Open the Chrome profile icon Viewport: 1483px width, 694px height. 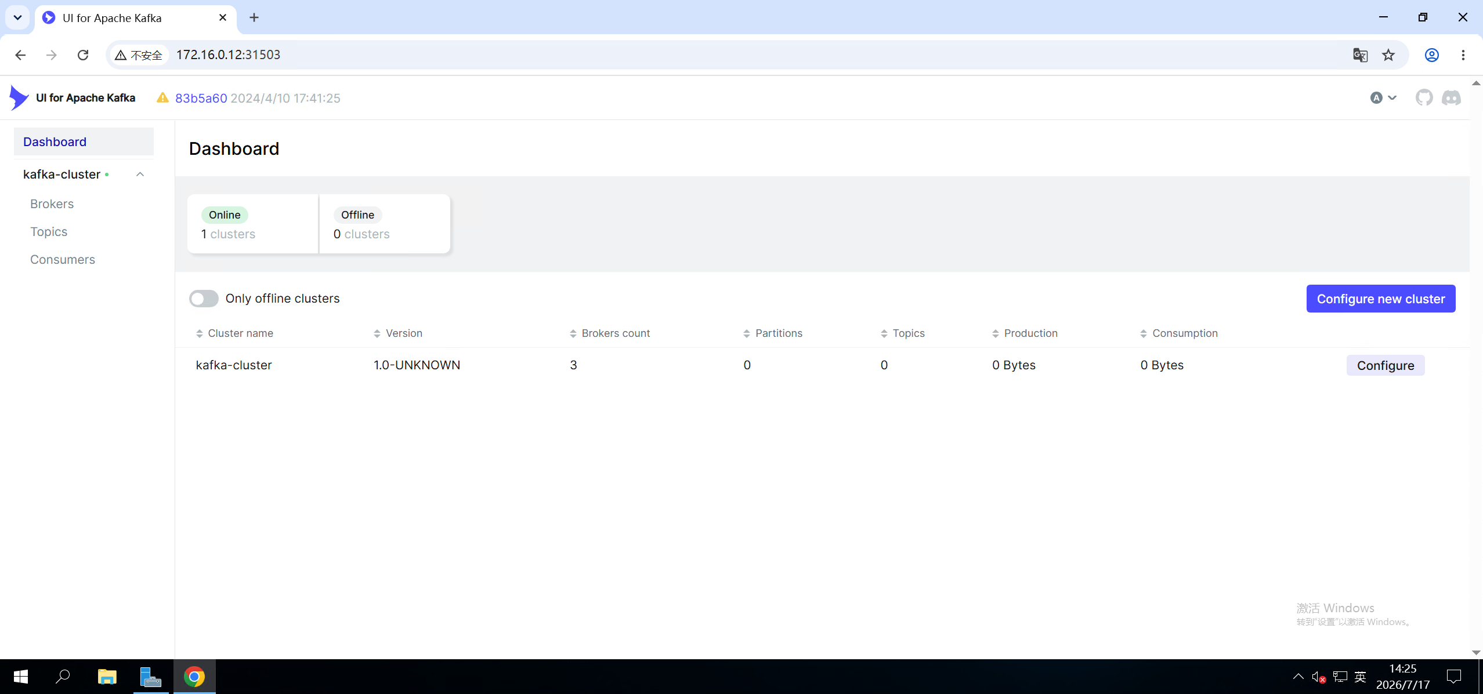pyautogui.click(x=1431, y=55)
